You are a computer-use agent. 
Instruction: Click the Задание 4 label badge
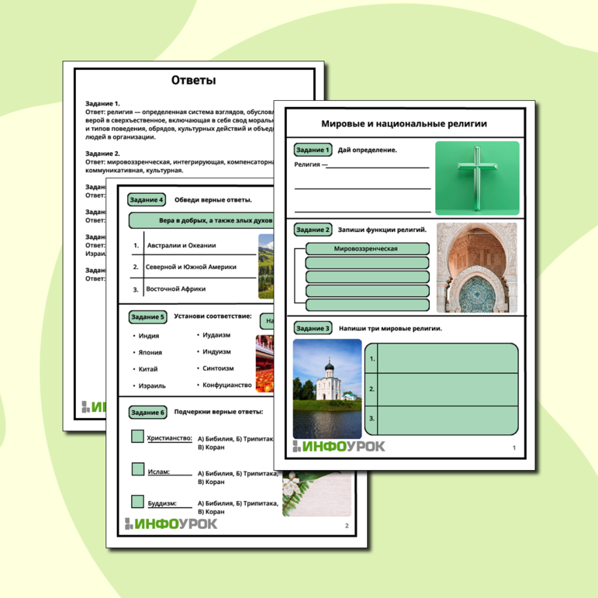[147, 199]
